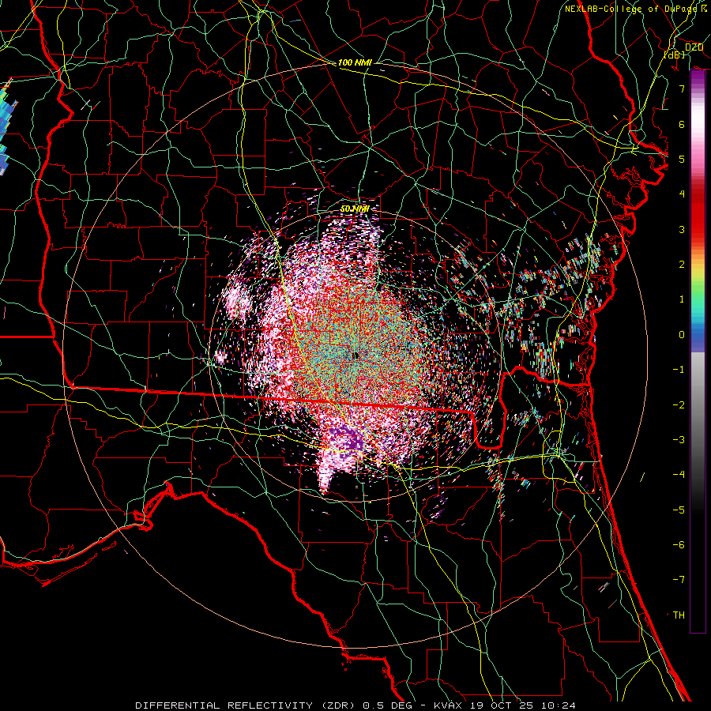Click the scale value -1 label
Screen dimensions: 711x711
tap(679, 370)
